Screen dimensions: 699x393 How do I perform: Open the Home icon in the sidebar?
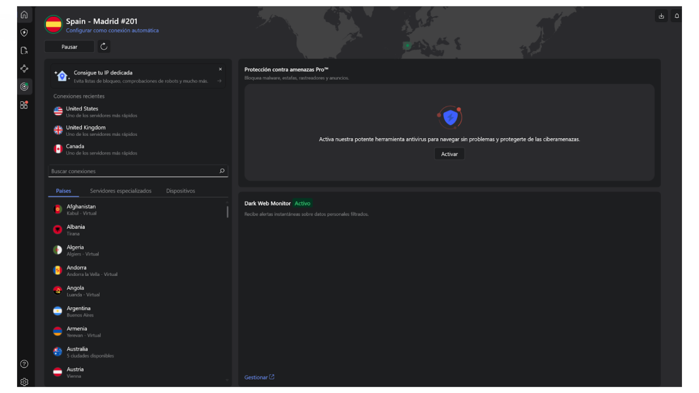click(x=24, y=14)
